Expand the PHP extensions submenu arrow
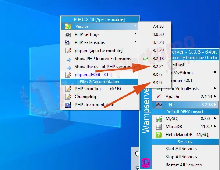220x170 pixels. coord(135,42)
